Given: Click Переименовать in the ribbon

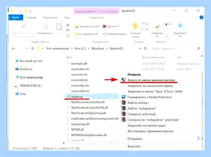Looking at the screenshot, I should tap(115, 34).
